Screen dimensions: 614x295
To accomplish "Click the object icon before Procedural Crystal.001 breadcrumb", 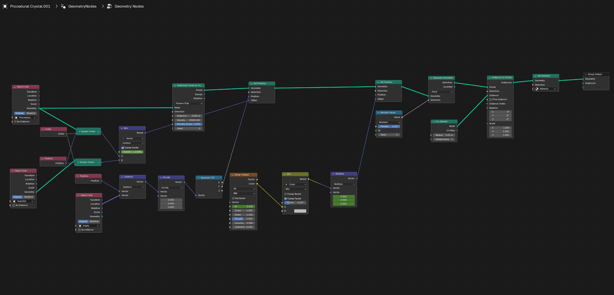I will click(5, 6).
